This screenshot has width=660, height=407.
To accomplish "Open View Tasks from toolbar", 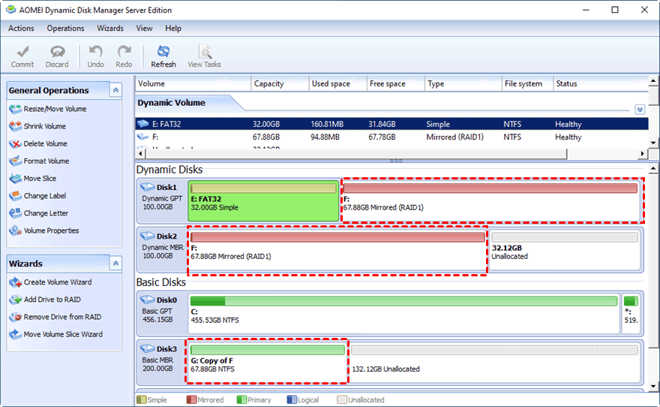I will click(x=205, y=56).
